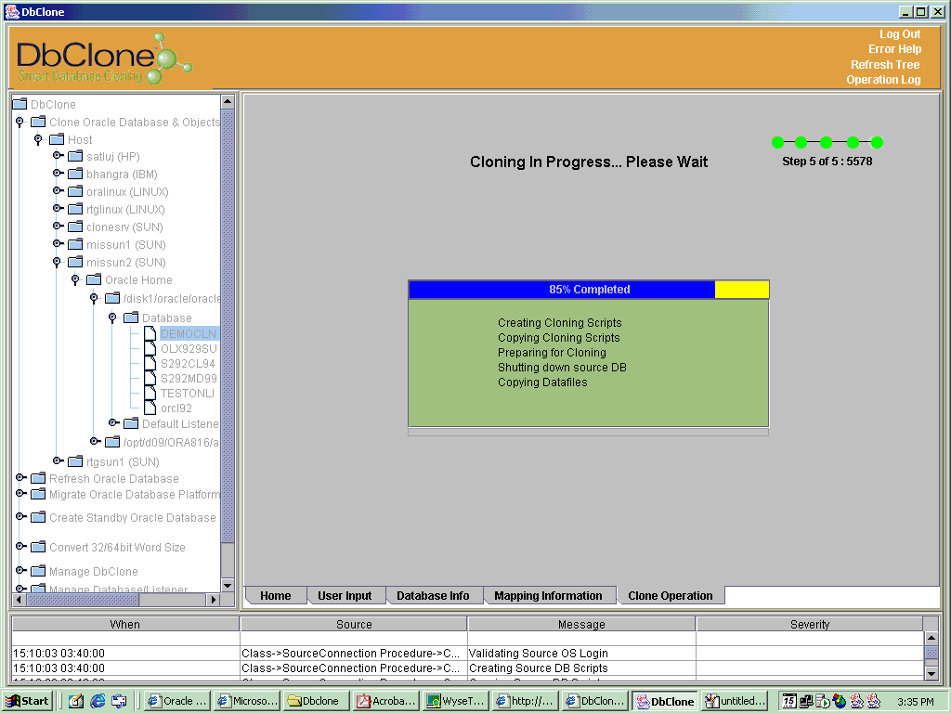Open the Error Help link
951x713 pixels.
pyautogui.click(x=894, y=49)
